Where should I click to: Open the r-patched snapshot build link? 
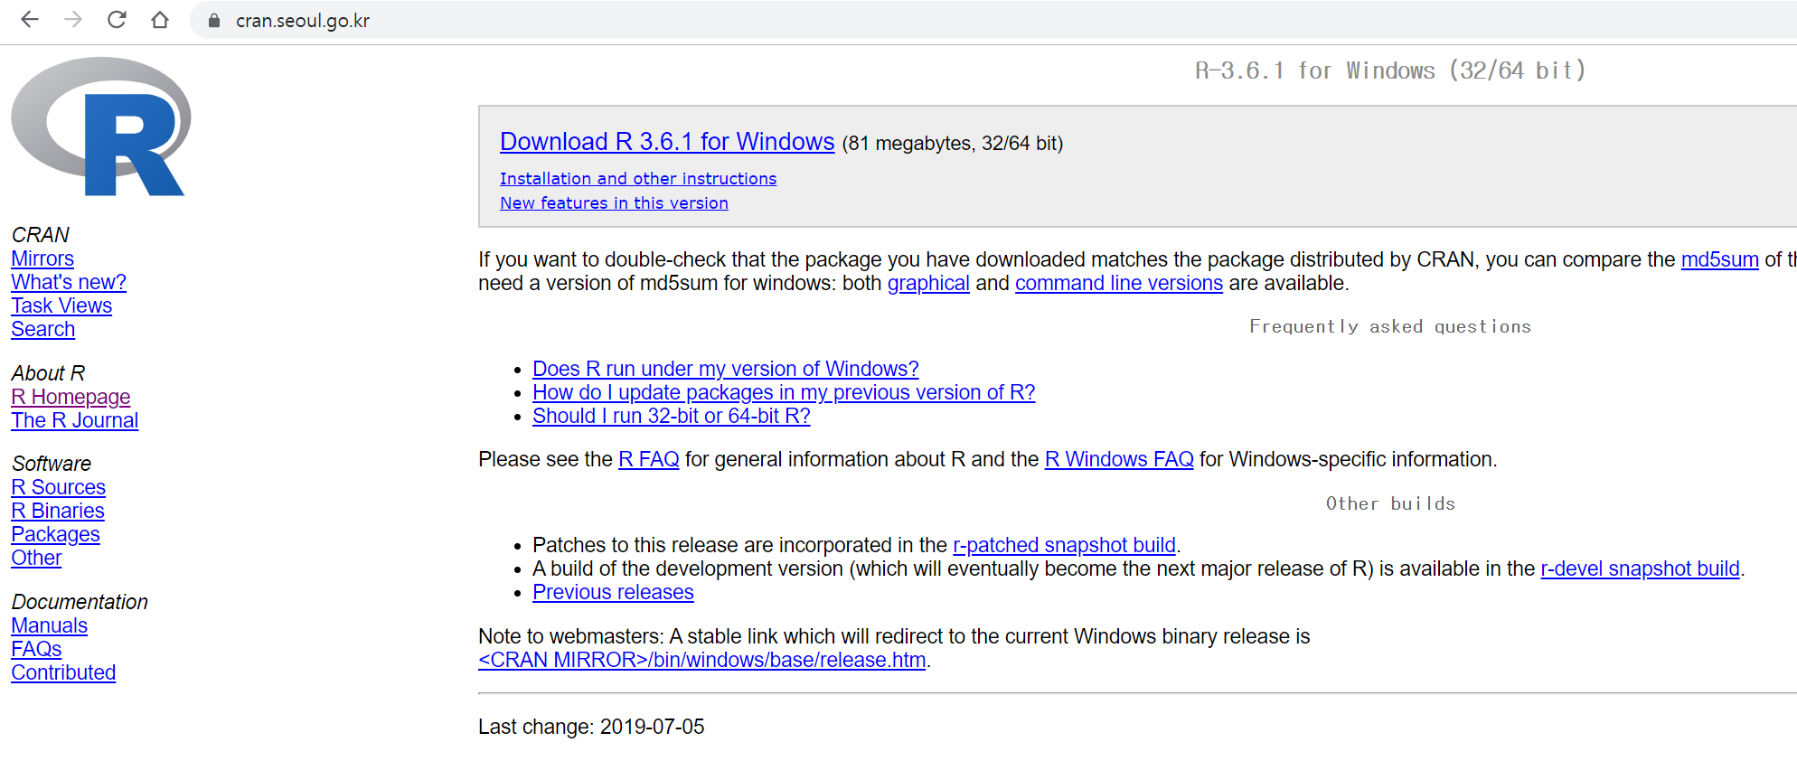[x=1064, y=545]
